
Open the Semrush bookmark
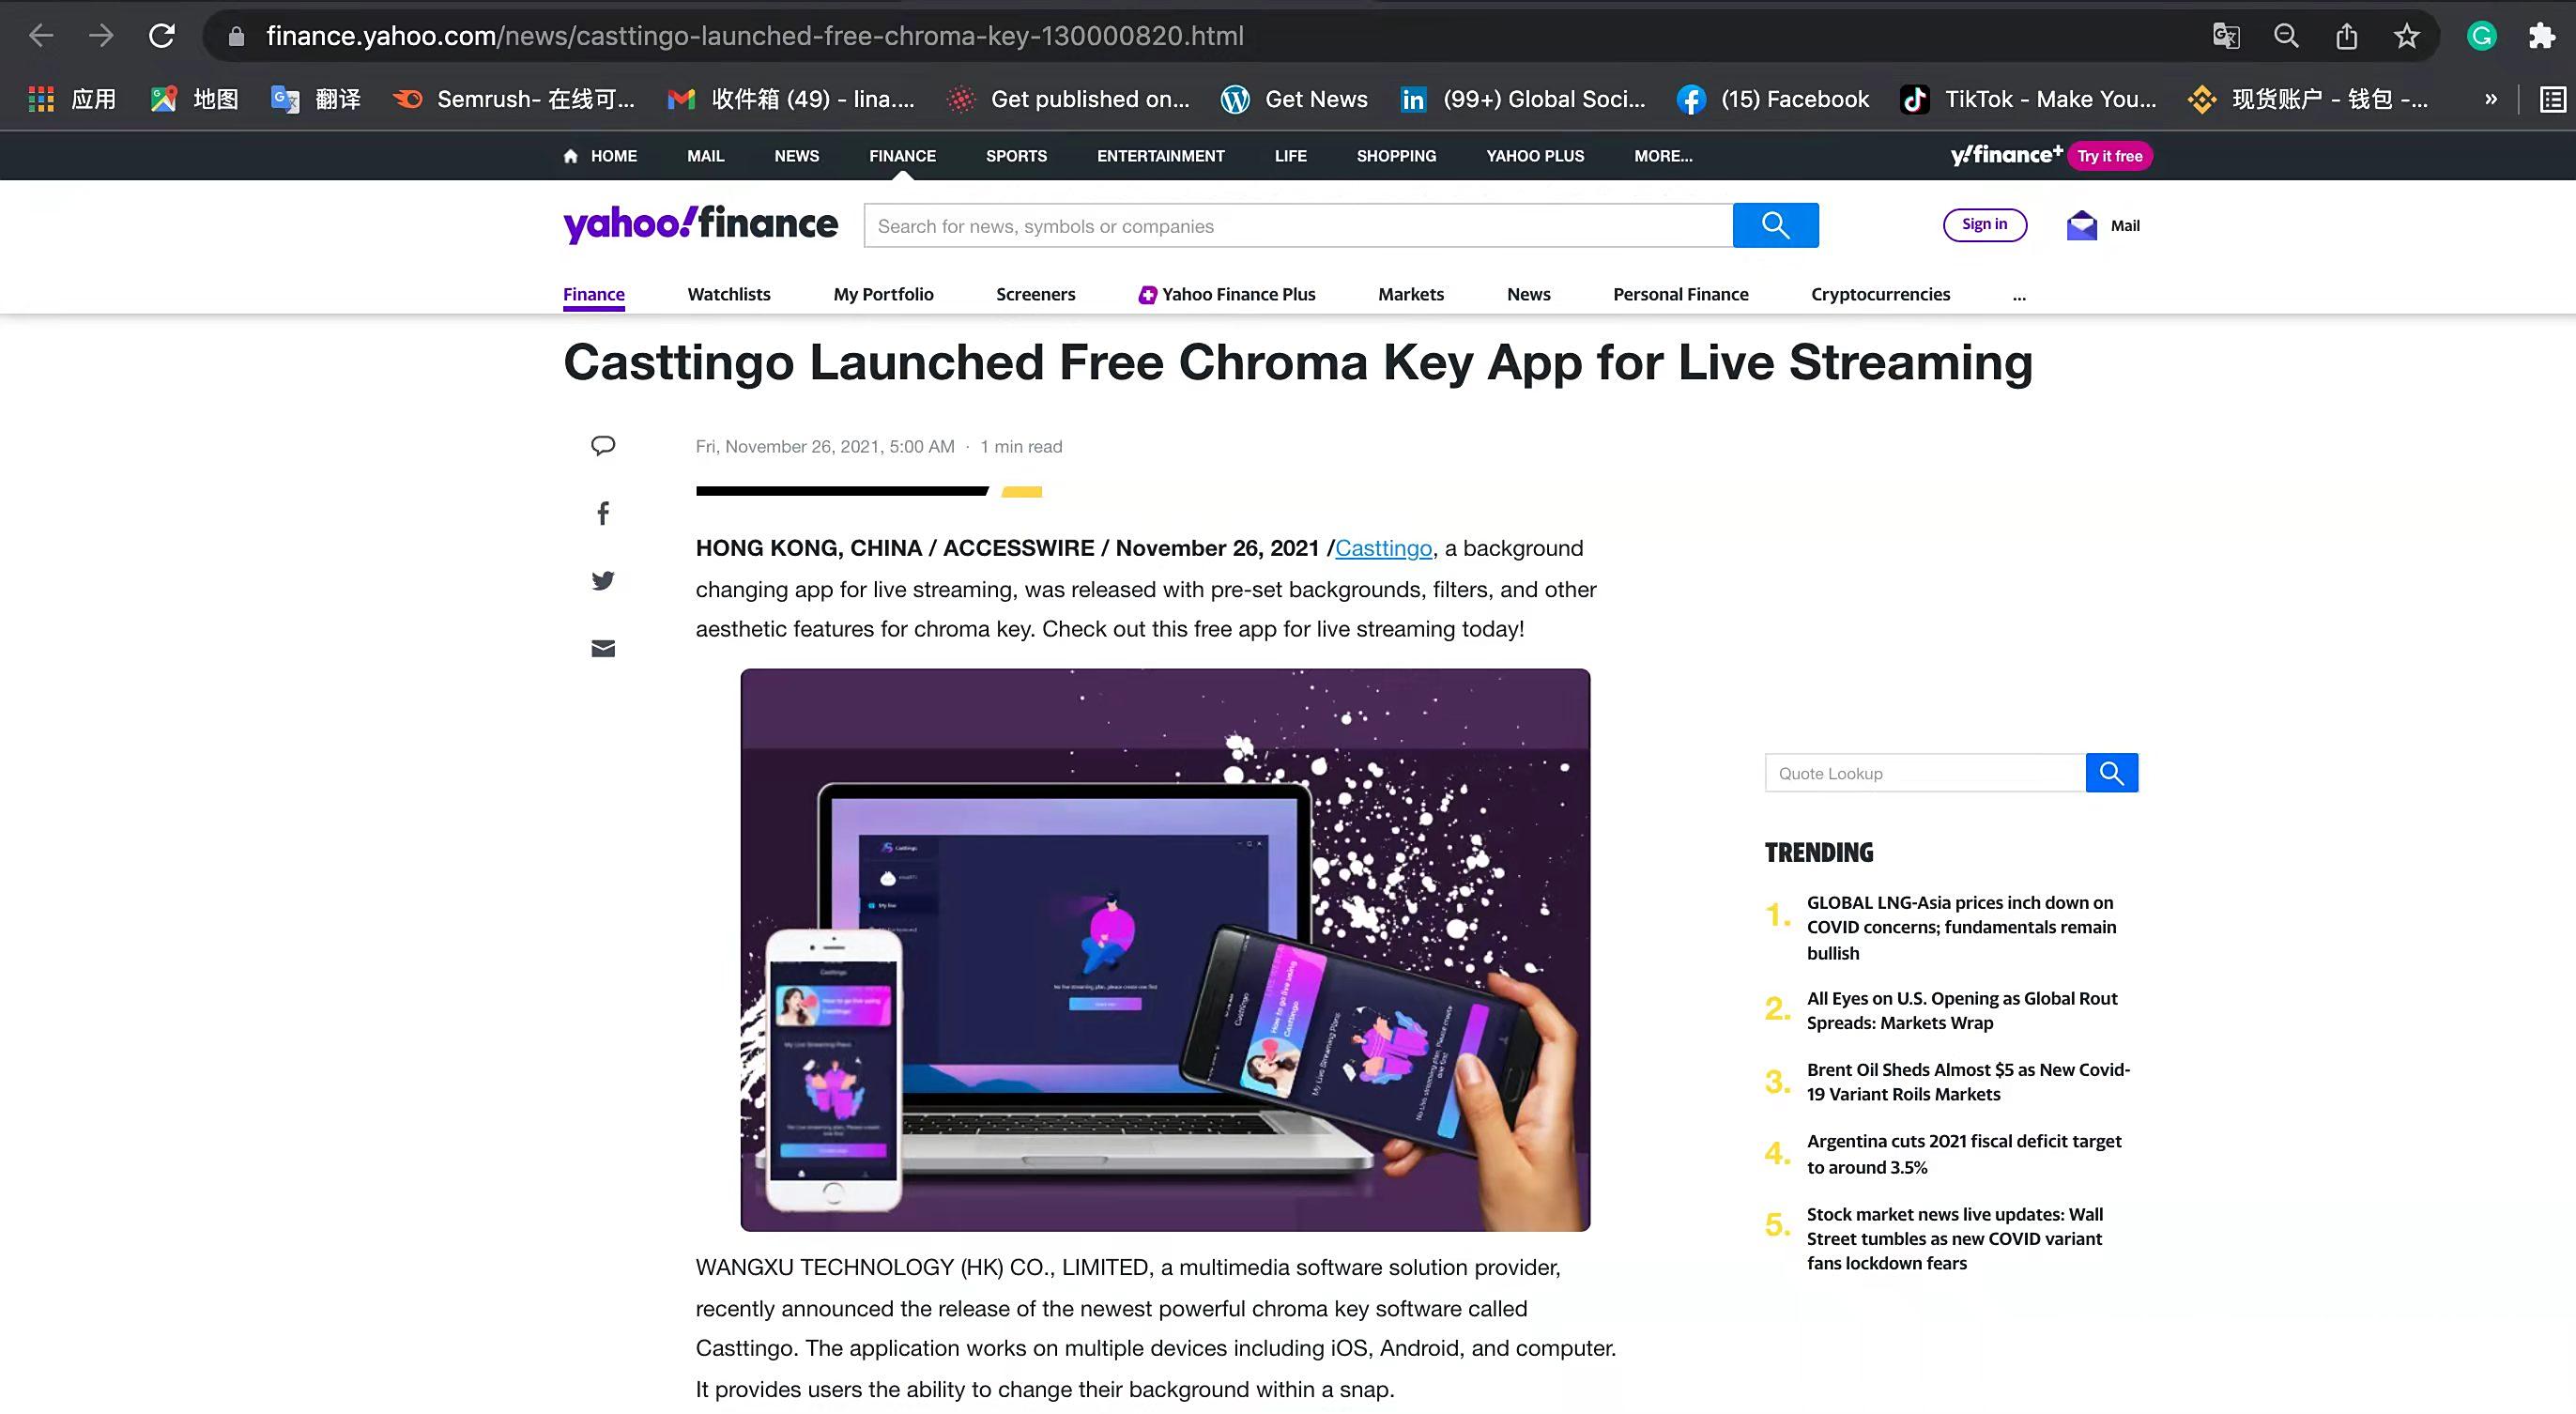pyautogui.click(x=514, y=99)
